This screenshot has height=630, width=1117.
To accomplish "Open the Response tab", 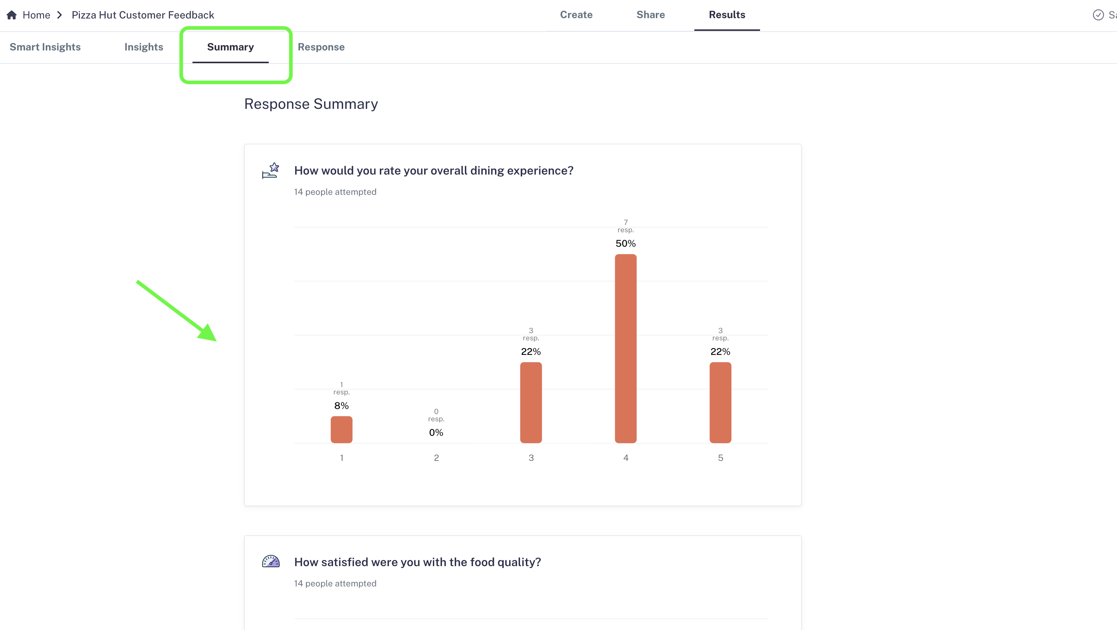I will pos(321,47).
